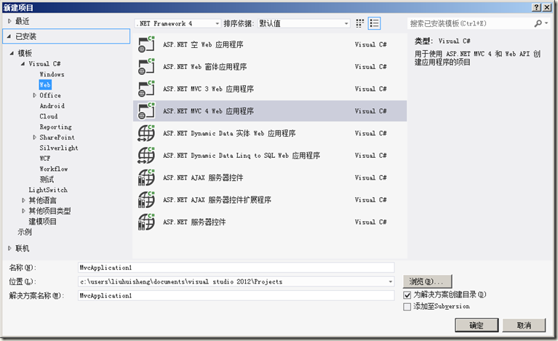Click the 确定 button
The height and width of the screenshot is (341, 558).
476,325
